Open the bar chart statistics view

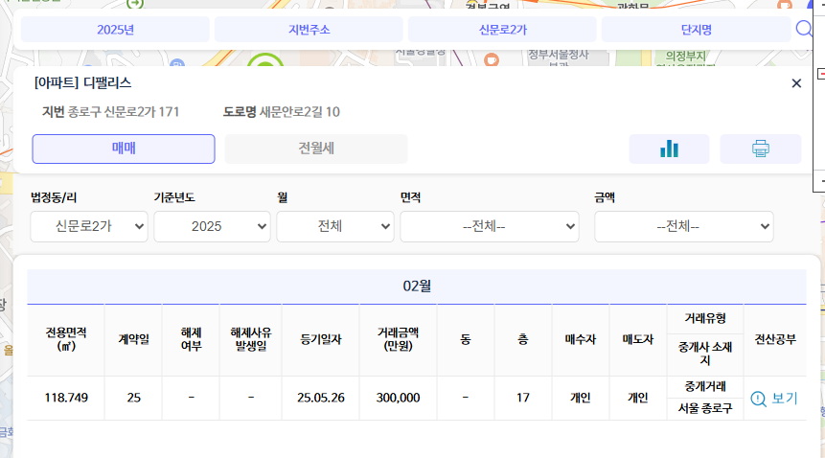coord(669,149)
